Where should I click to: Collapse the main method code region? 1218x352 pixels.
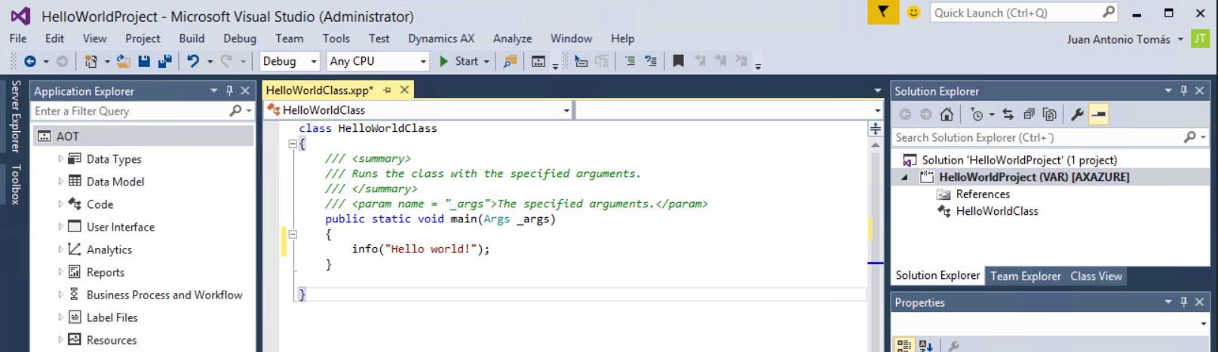click(293, 234)
